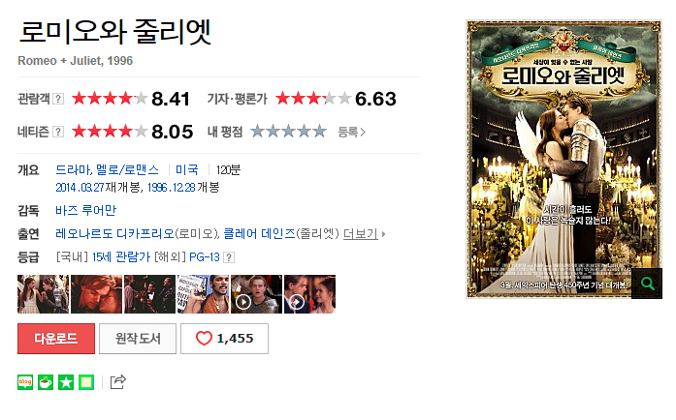Share via the green cafe cup icon

[46, 382]
